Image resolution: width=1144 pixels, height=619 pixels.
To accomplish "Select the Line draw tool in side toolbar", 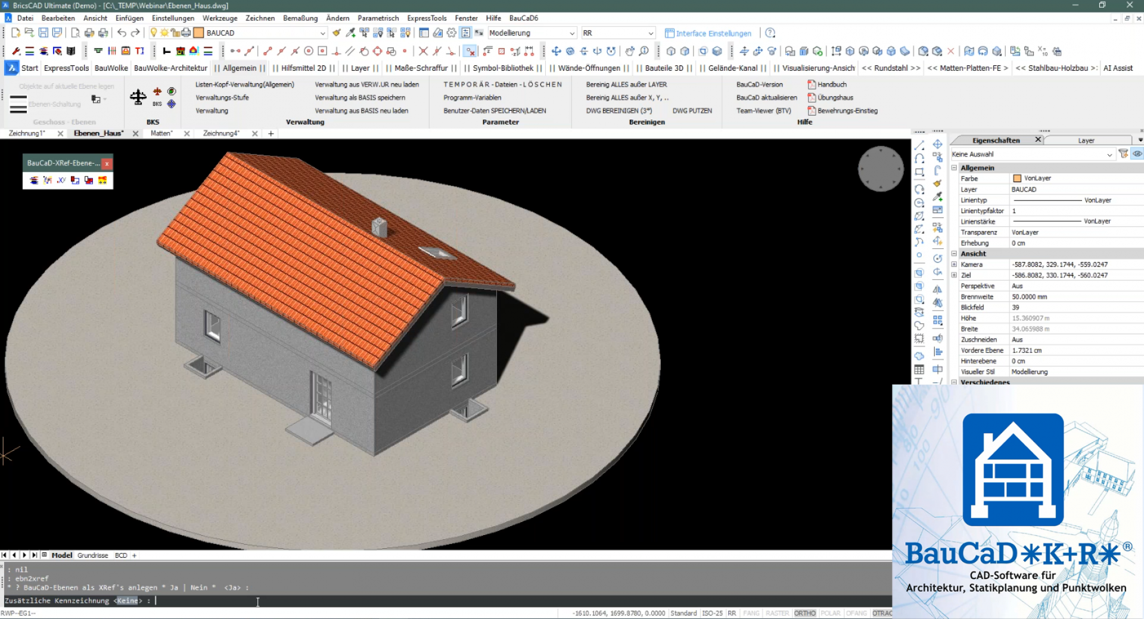I will [x=919, y=145].
